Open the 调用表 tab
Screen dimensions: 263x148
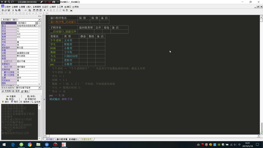[x=25, y=102]
